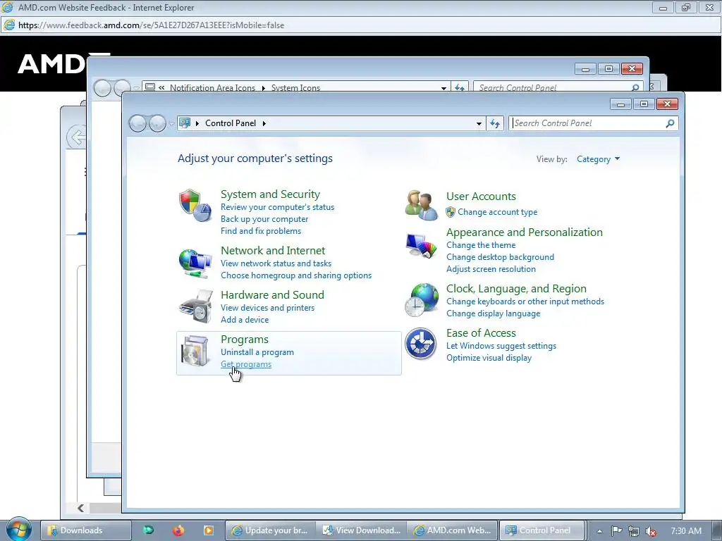The height and width of the screenshot is (541, 722).
Task: Click Change the theme link
Action: (481, 245)
